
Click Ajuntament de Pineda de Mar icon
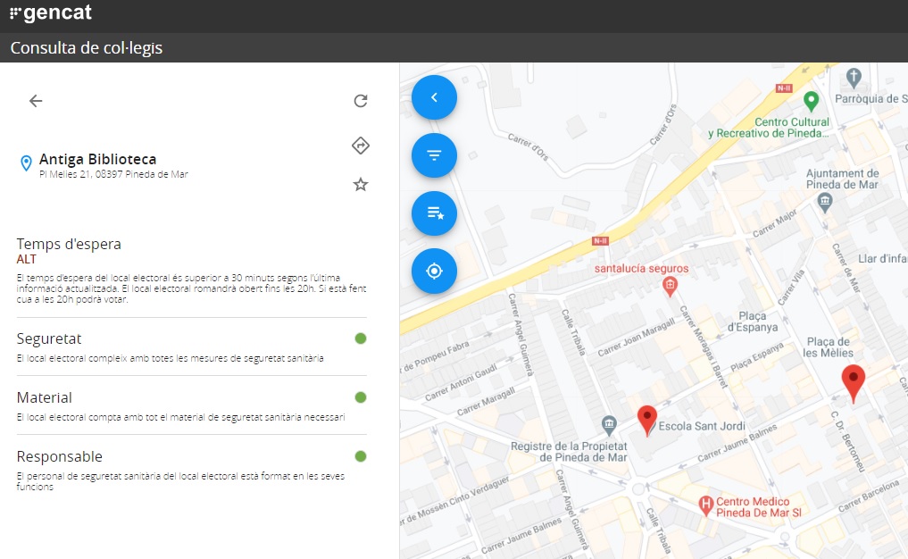coord(825,202)
